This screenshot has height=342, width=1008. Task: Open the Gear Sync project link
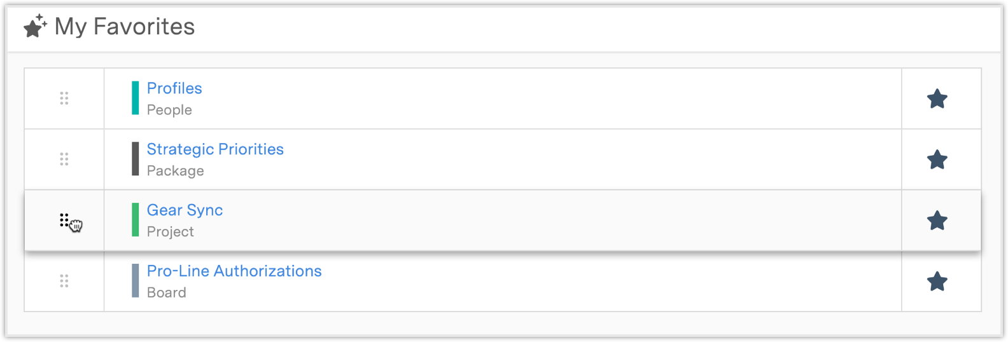pos(185,210)
